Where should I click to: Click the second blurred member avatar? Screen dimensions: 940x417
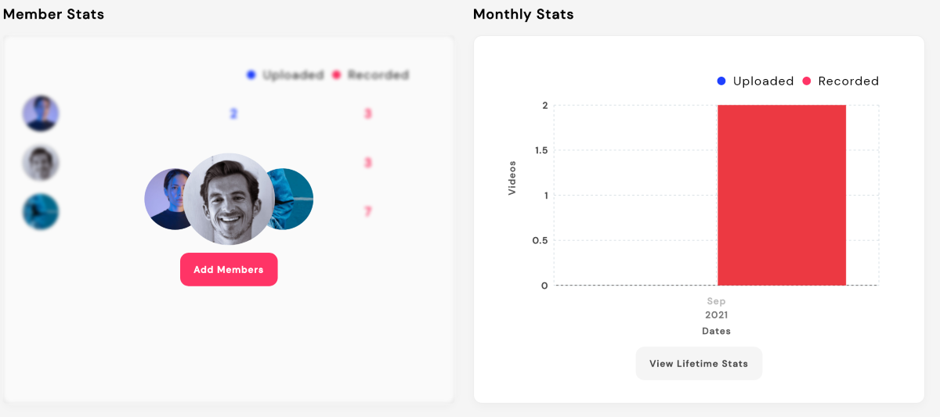point(41,163)
